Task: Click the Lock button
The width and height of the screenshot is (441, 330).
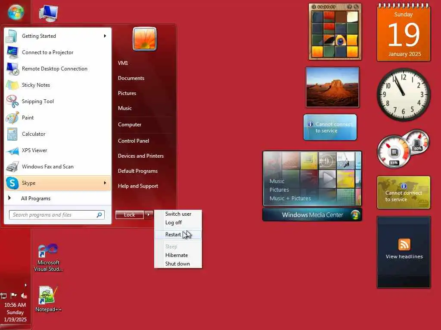Action: coord(129,215)
